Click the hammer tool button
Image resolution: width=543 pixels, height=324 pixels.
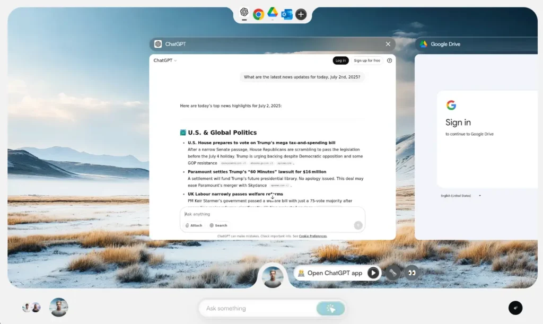[x=393, y=273]
